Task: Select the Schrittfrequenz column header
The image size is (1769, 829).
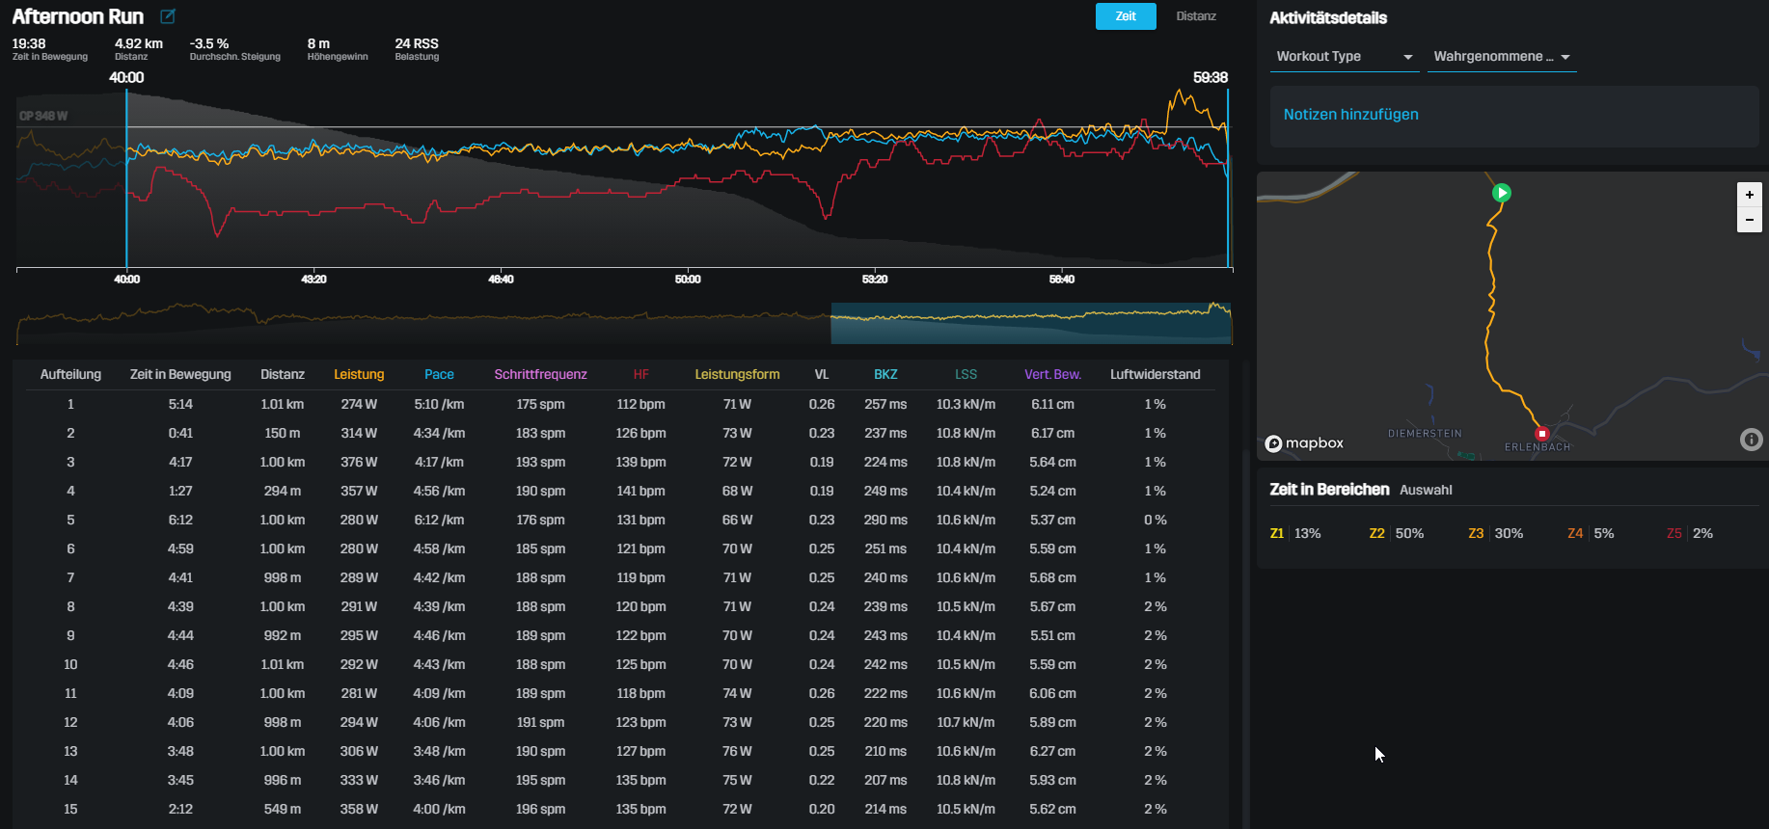Action: coord(540,374)
